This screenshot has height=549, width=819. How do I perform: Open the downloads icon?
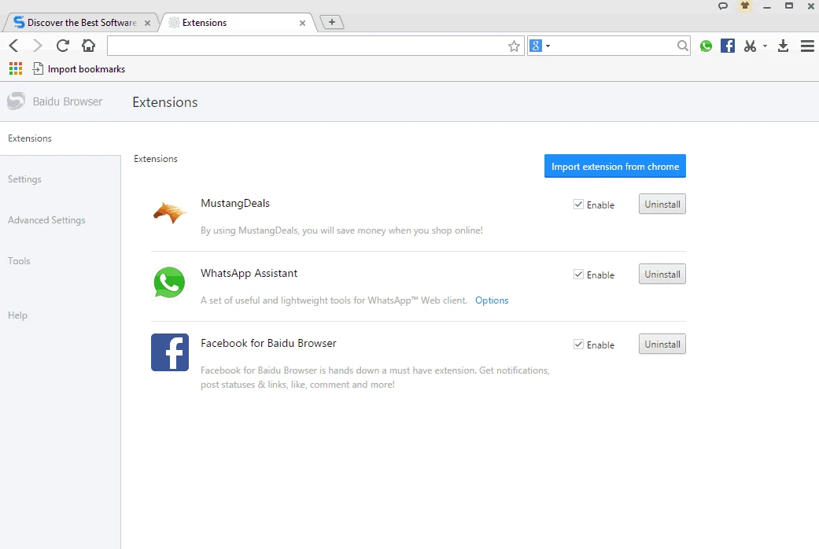click(783, 46)
